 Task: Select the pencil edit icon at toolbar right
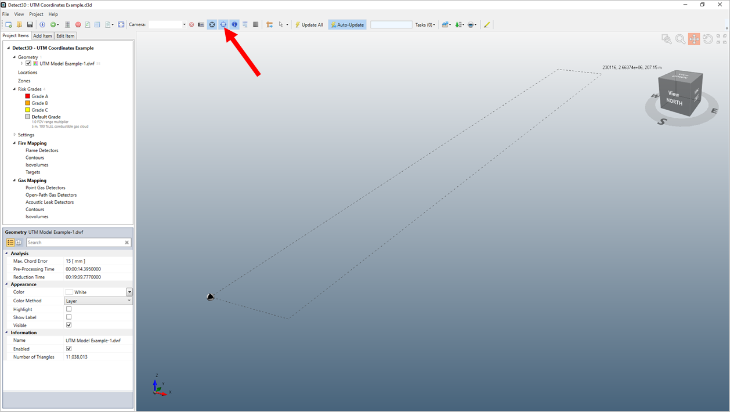[x=486, y=24]
